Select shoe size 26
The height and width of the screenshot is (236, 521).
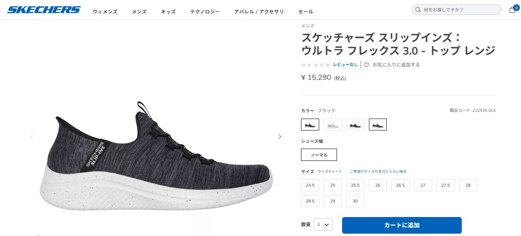378,185
